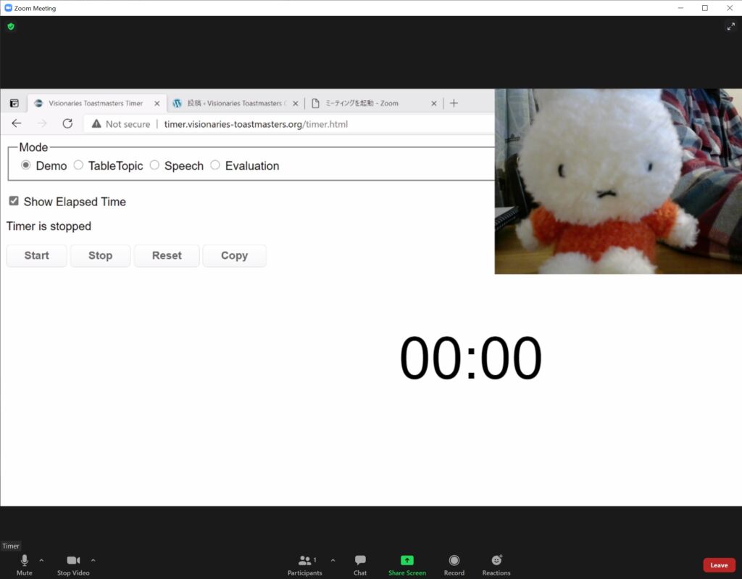This screenshot has height=579, width=742.
Task: Minimize the Zoom Meeting window
Action: (680, 8)
